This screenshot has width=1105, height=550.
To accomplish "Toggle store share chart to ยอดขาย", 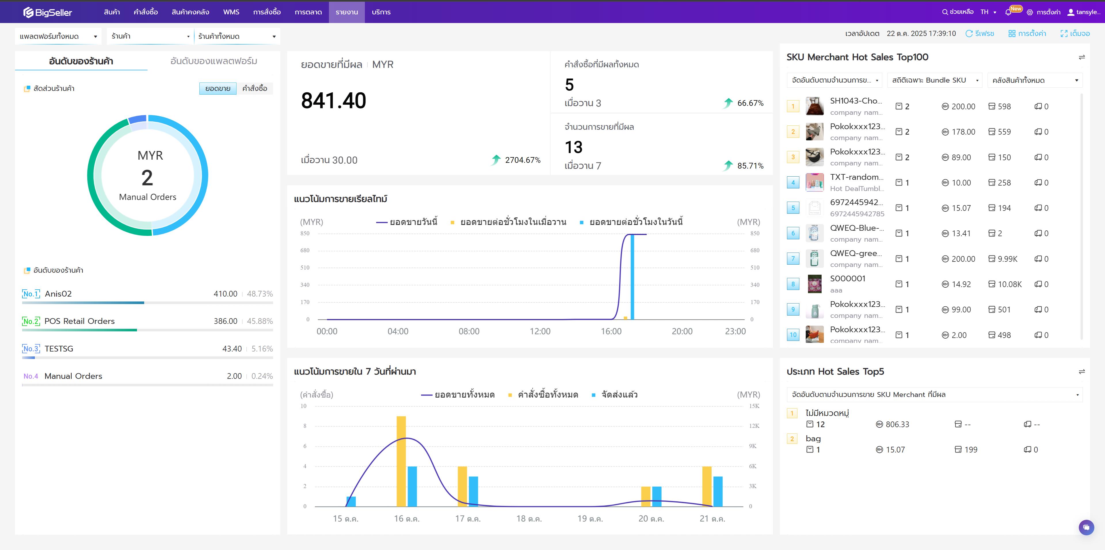I will pos(218,89).
